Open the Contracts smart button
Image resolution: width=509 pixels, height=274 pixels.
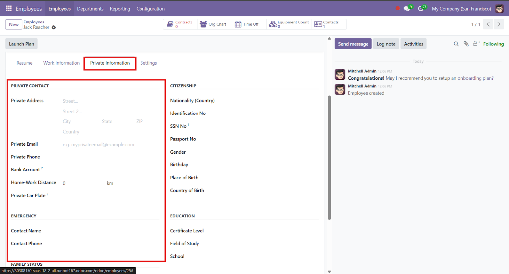[180, 24]
